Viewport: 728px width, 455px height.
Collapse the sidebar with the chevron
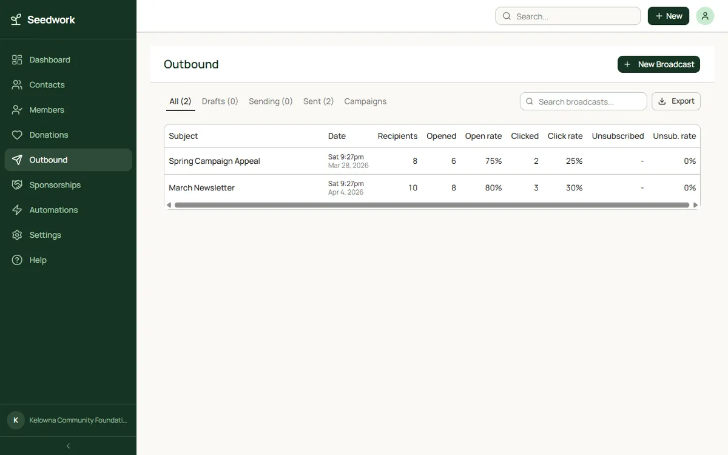pos(67,445)
